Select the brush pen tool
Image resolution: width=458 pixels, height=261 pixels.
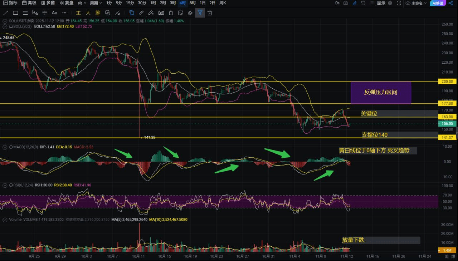click(x=151, y=13)
